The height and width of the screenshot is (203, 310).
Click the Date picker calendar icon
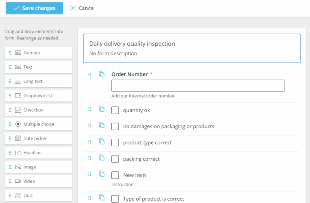point(18,138)
